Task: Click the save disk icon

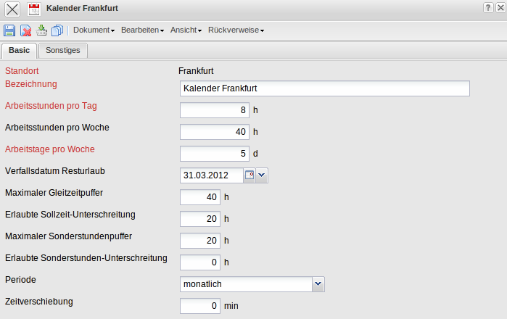Action: (9, 30)
